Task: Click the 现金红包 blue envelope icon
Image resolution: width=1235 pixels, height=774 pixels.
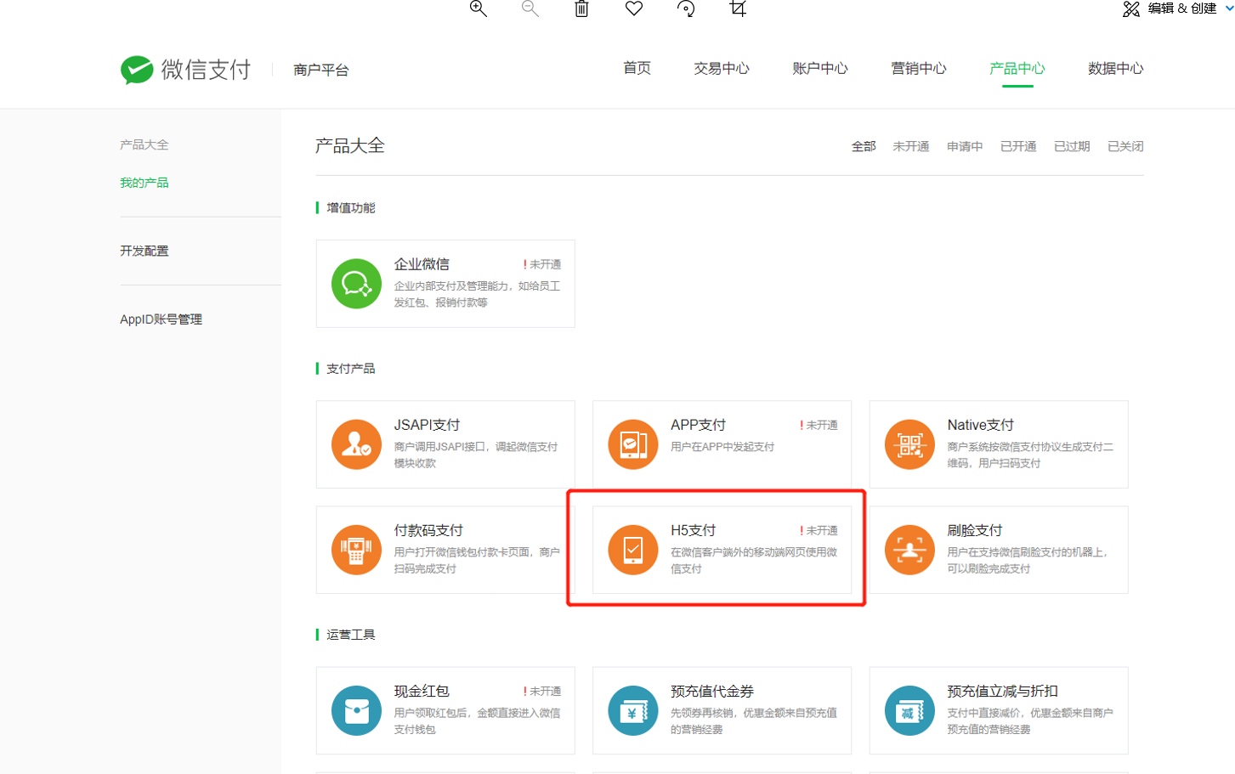Action: (356, 710)
